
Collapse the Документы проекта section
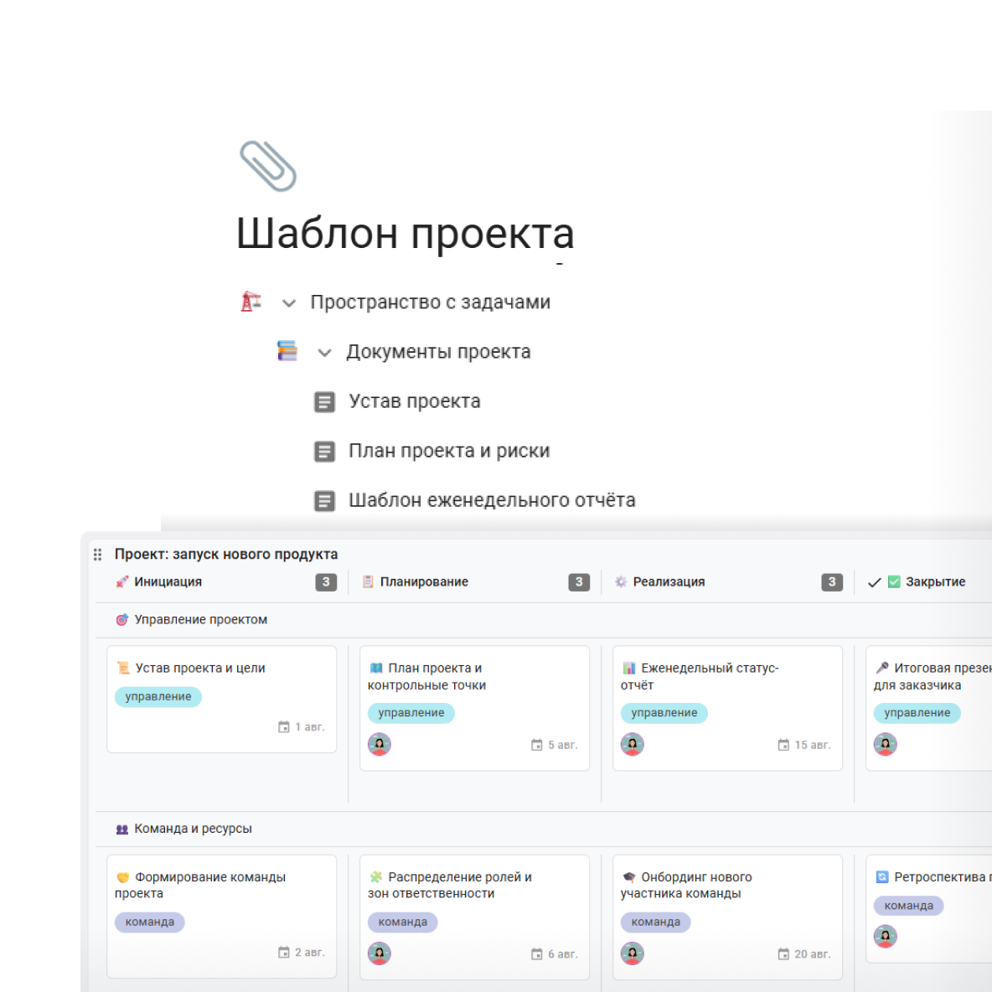pos(324,353)
